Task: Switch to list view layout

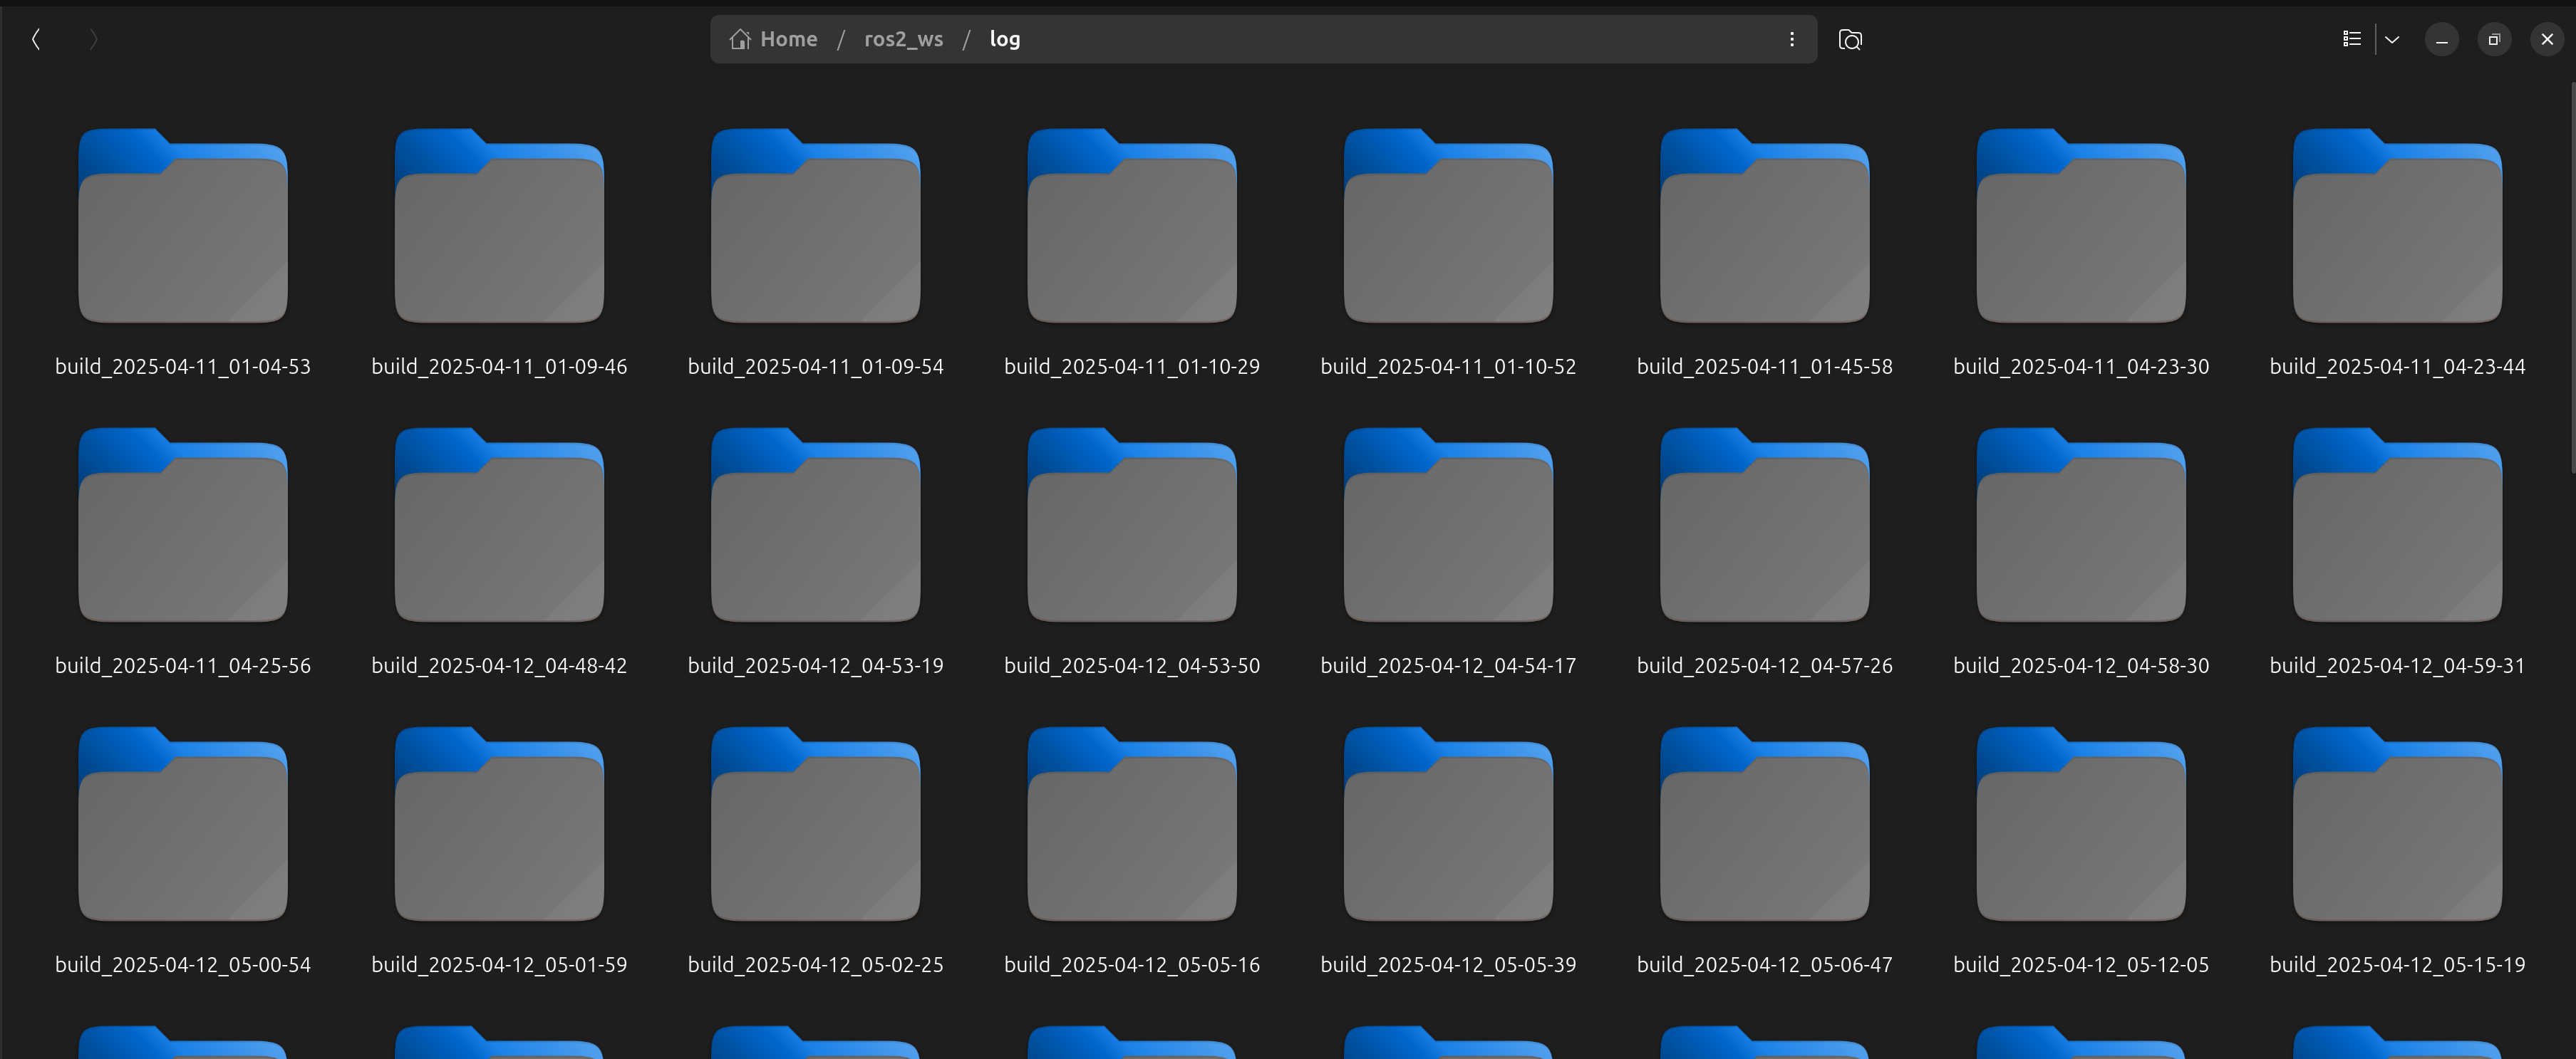Action: [2351, 39]
